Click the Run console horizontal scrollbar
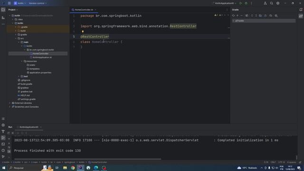This screenshot has height=171, width=304. pos(87,159)
